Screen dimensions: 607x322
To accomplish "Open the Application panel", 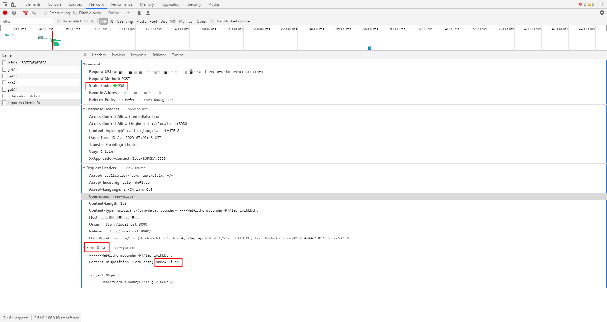I will coord(171,4).
